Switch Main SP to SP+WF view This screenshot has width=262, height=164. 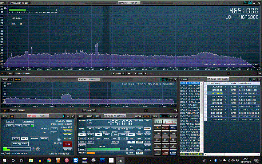click(19, 74)
